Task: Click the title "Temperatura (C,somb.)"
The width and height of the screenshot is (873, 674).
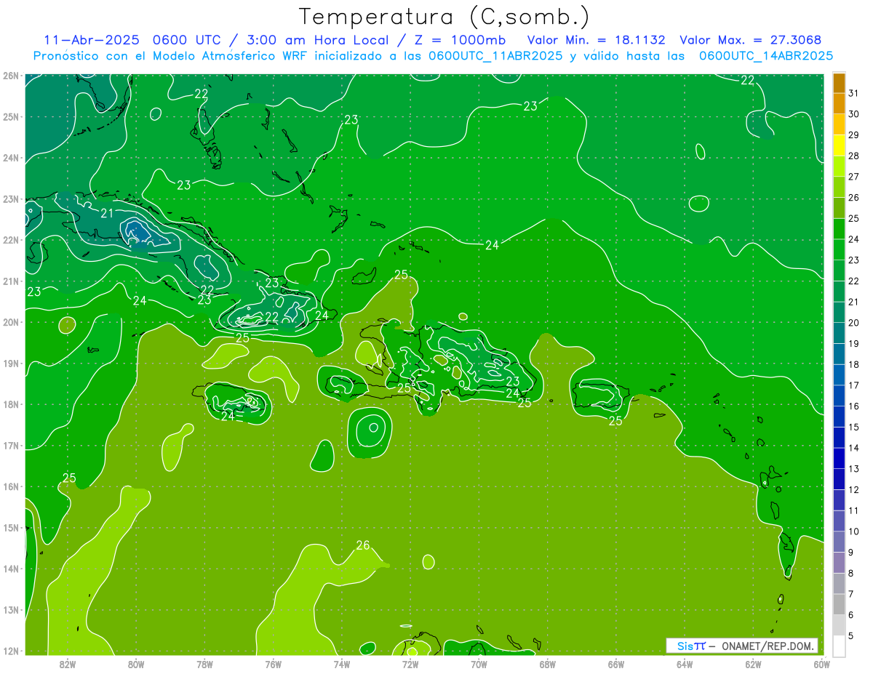Action: pyautogui.click(x=445, y=17)
